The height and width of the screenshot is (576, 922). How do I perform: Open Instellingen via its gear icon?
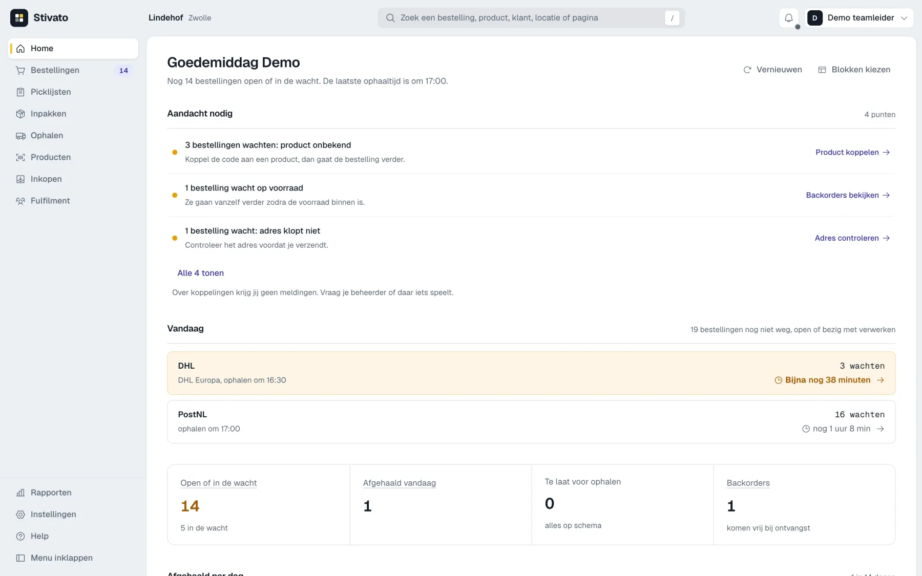(20, 515)
